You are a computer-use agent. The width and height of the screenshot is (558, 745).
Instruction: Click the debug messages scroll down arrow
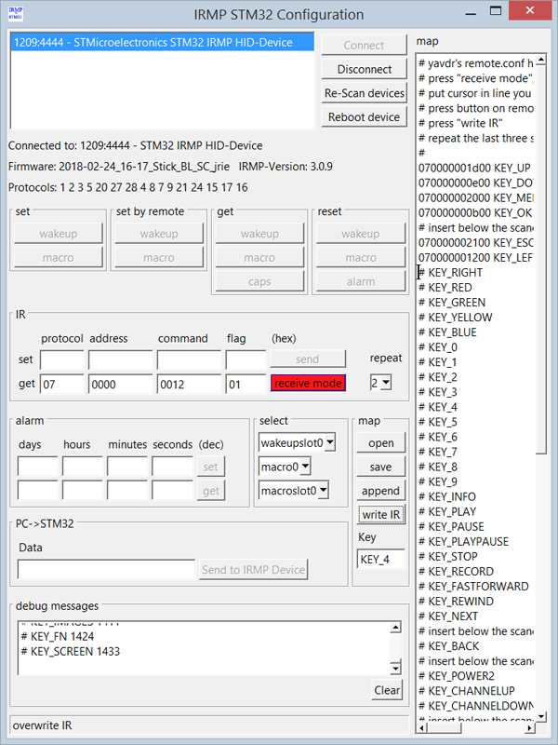tap(396, 668)
